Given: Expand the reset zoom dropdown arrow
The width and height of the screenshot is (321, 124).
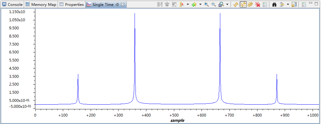Looking at the screenshot, I should pos(227,4).
